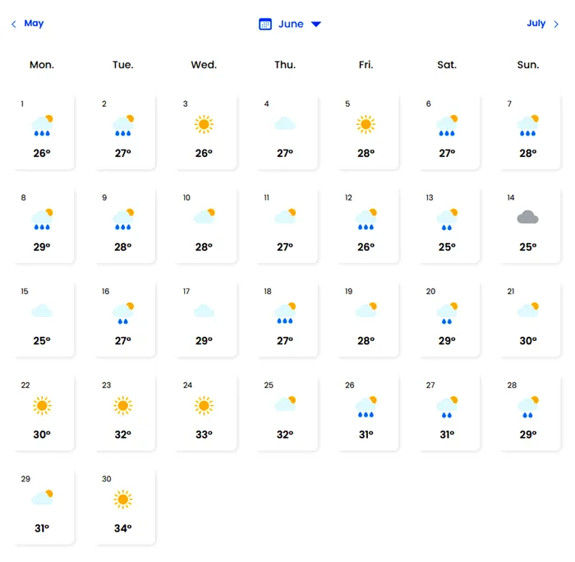Click the left chevron before May
The image size is (575, 562).
click(x=14, y=24)
